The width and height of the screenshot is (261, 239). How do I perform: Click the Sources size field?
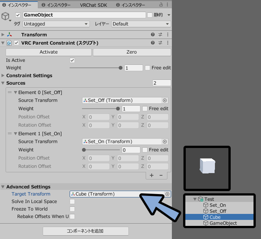pyautogui.click(x=162, y=83)
